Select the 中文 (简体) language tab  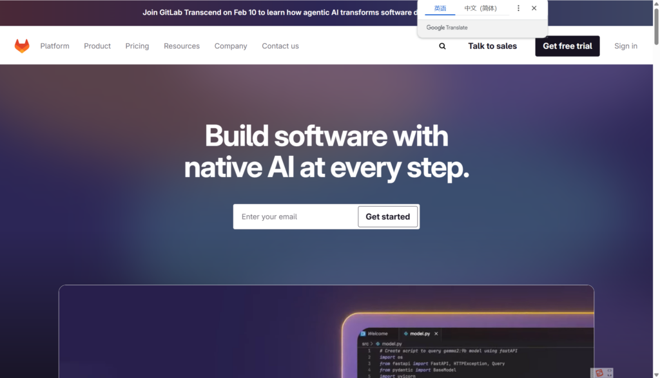(x=480, y=8)
